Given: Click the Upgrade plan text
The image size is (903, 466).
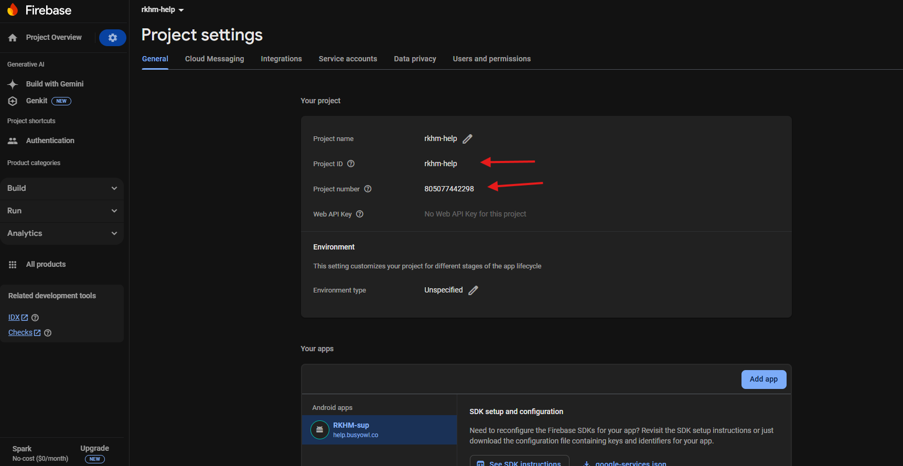Looking at the screenshot, I should pyautogui.click(x=95, y=449).
